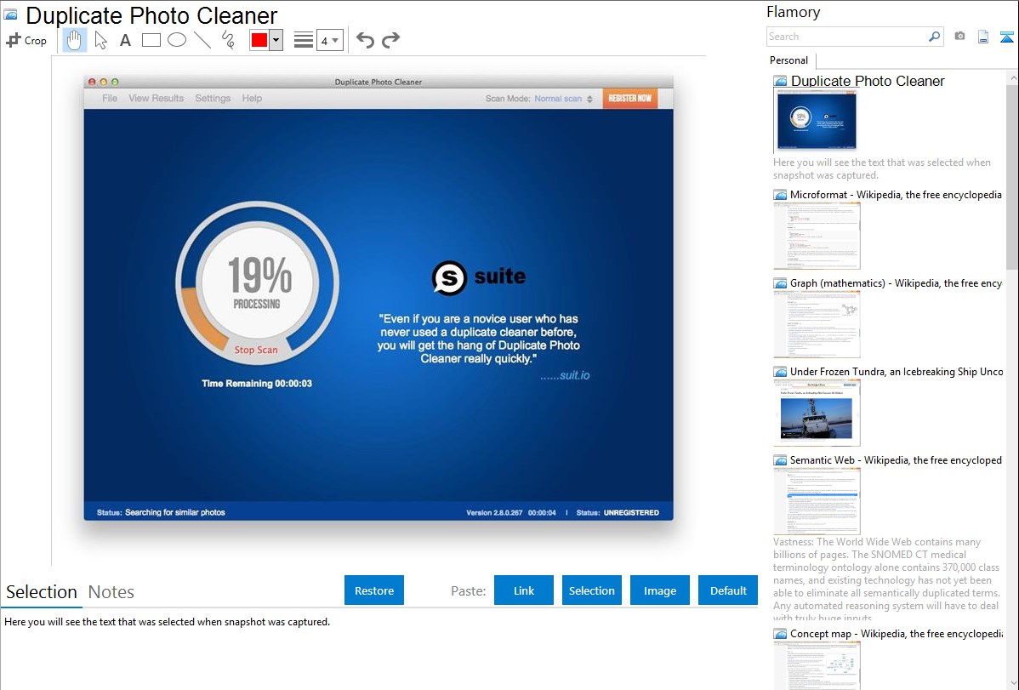
Task: Click Stop Scan in the progress circle
Action: tap(256, 350)
